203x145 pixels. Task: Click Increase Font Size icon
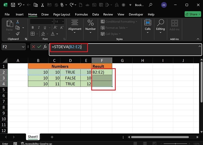click(56, 27)
